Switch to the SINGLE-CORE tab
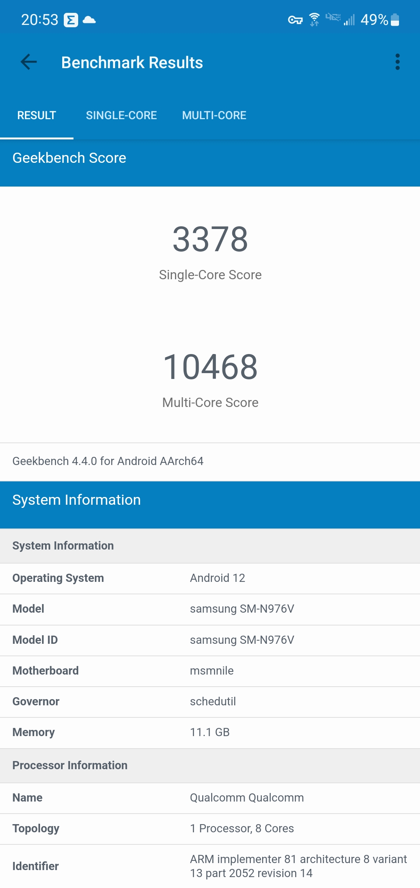Screen dimensions: 420x888 pos(121,115)
